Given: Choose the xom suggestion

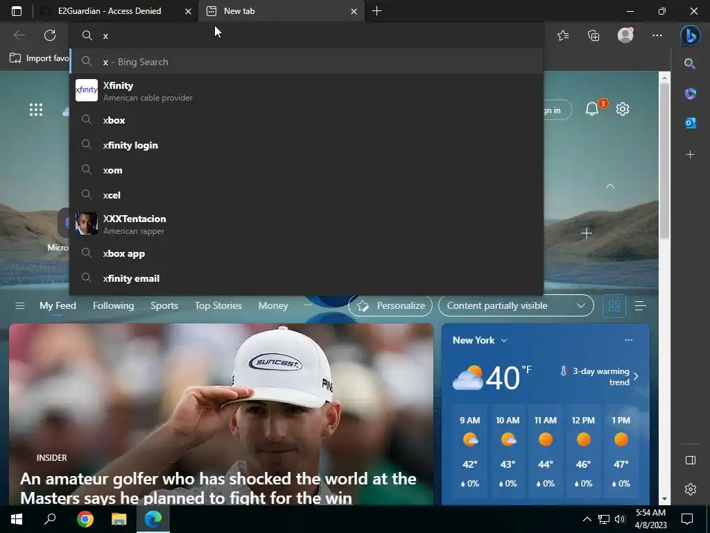Looking at the screenshot, I should 306,170.
